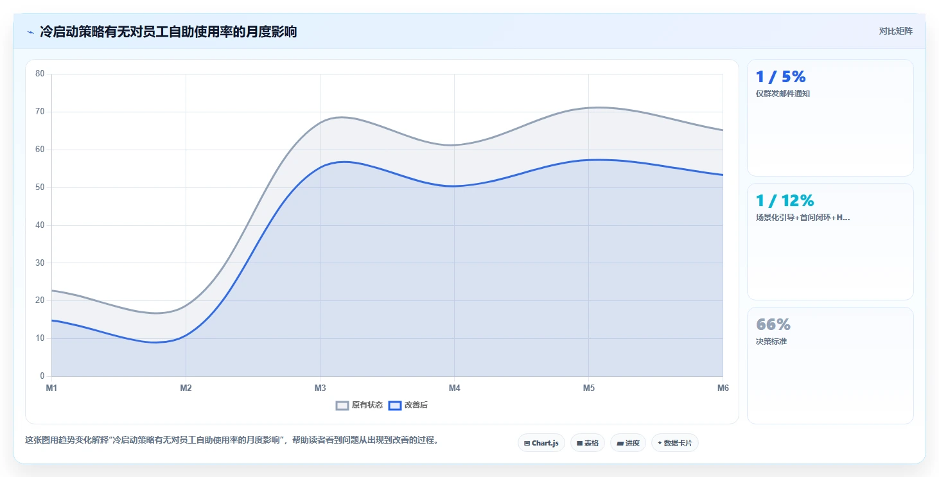Click the 50 y-axis value
The width and height of the screenshot is (939, 477).
pyautogui.click(x=40, y=187)
